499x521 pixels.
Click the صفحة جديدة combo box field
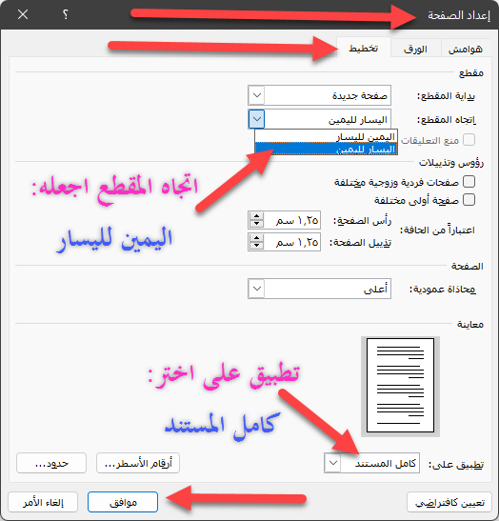point(319,95)
